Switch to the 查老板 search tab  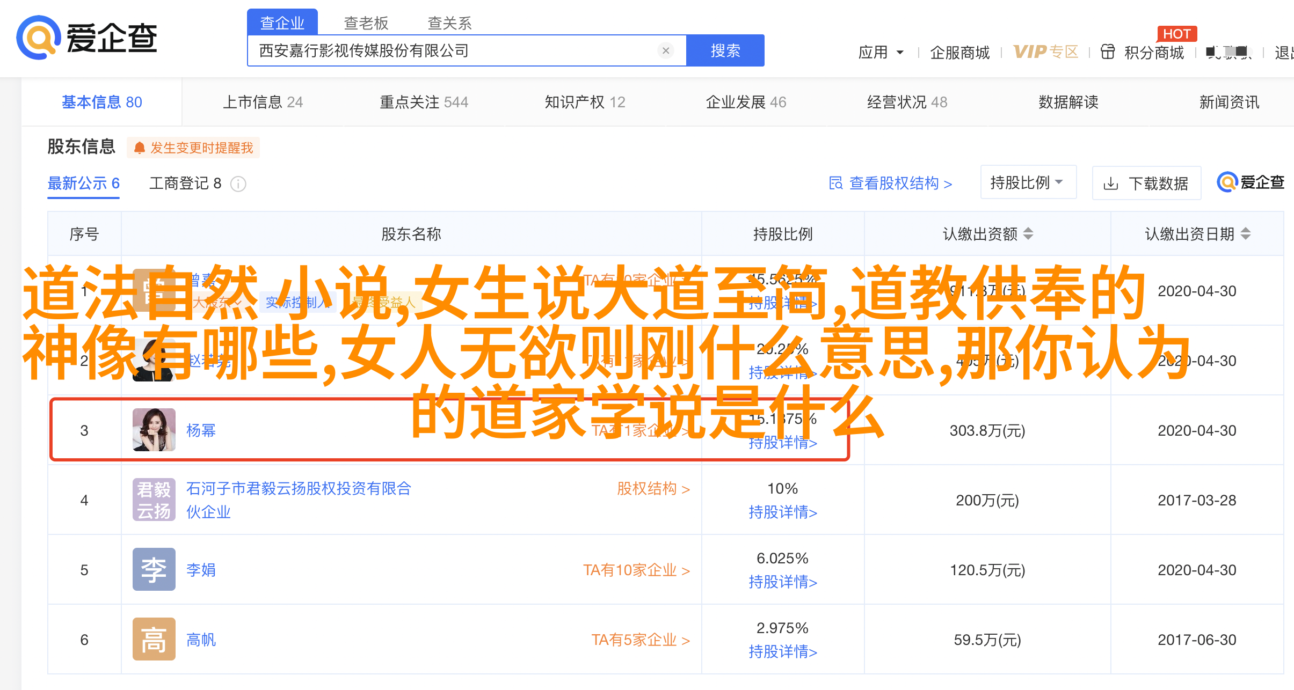point(366,23)
